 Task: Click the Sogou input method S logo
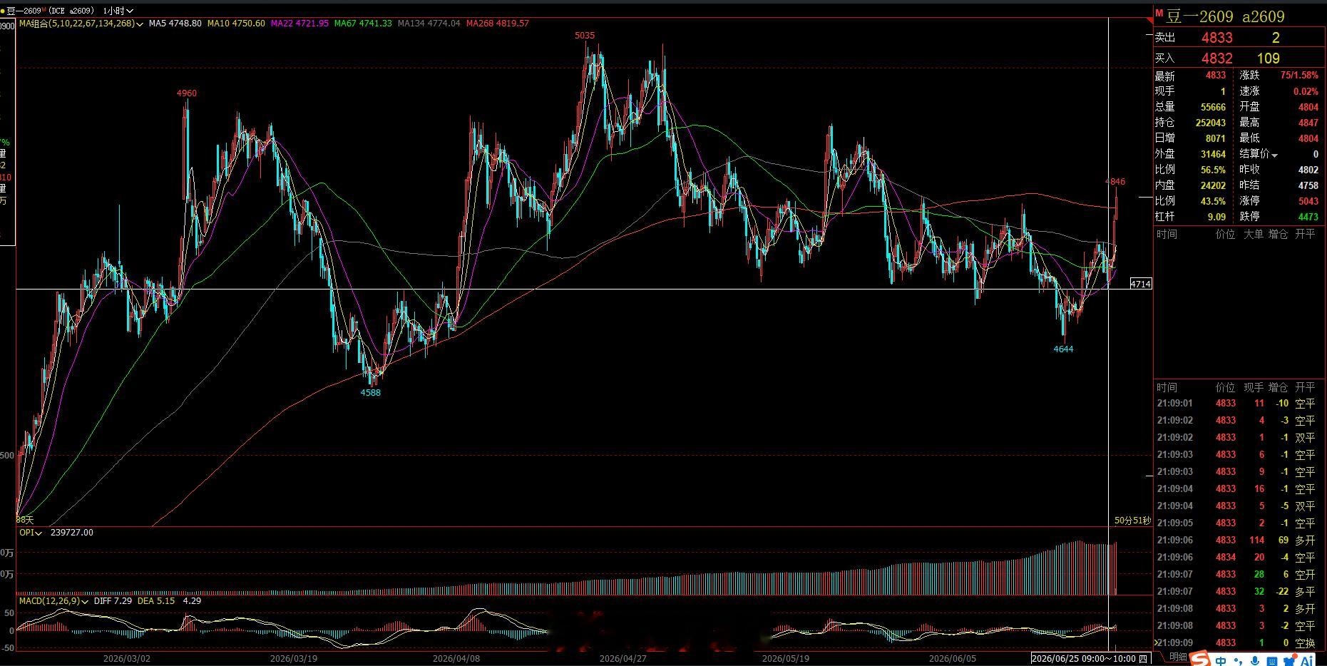pos(1200,658)
